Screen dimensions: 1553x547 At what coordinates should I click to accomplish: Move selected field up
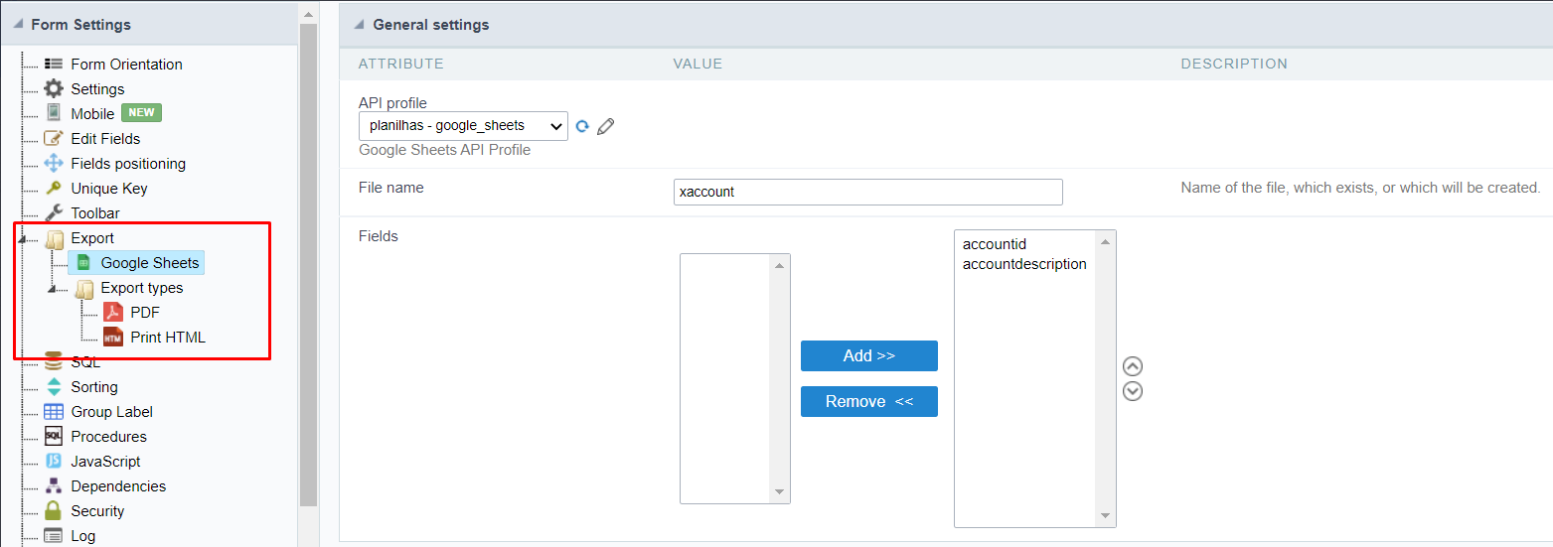click(x=1132, y=367)
